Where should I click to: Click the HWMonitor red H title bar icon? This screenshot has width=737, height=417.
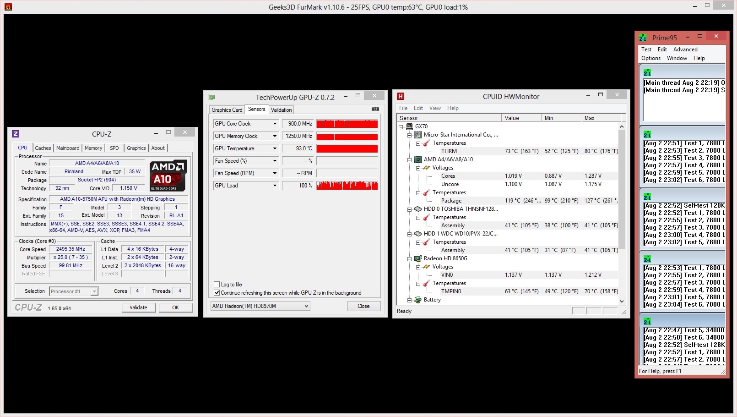pyautogui.click(x=401, y=96)
